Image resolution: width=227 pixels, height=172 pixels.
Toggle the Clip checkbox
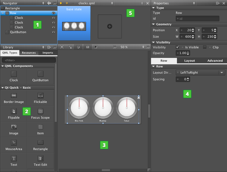[x=205, y=47]
